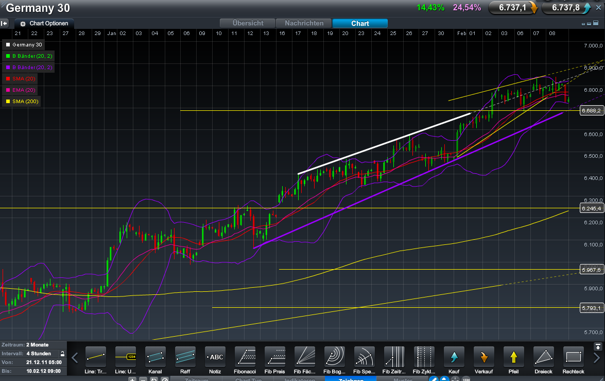This screenshot has width=605, height=381.
Task: Pick the Fib Zykl... cycles tool
Action: (x=424, y=357)
